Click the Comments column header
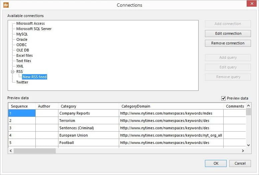This screenshot has width=259, height=175. [235, 106]
